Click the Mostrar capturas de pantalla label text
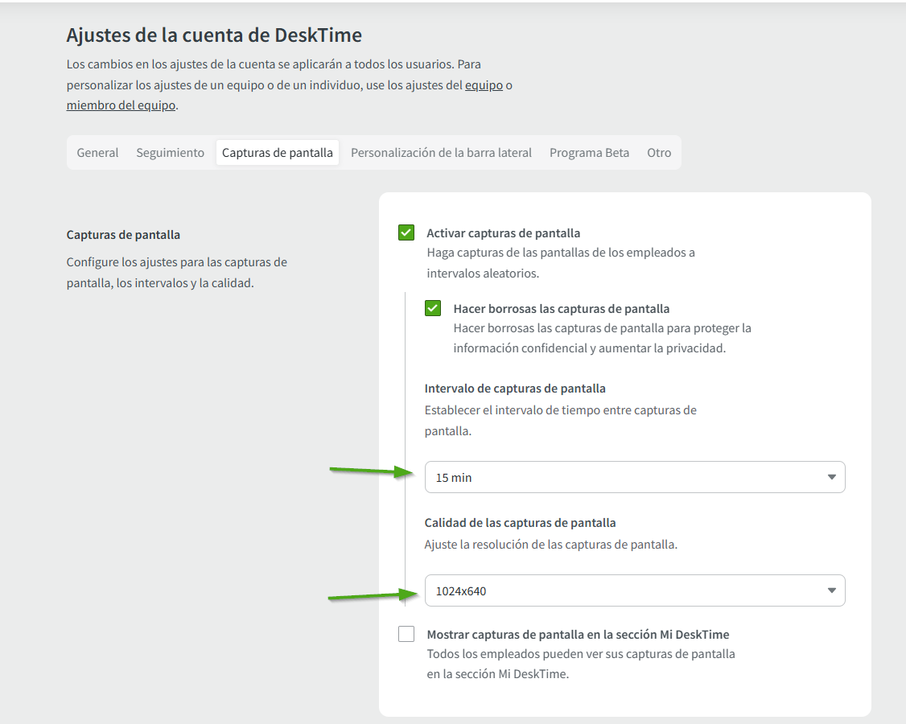906x724 pixels. 578,634
